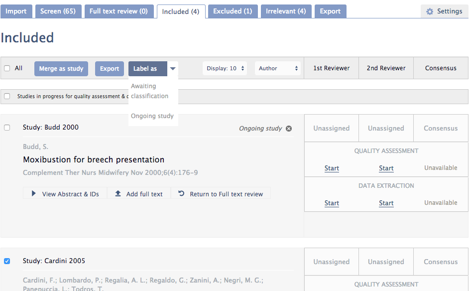Click the Return to Full text review icon

pyautogui.click(x=181, y=193)
